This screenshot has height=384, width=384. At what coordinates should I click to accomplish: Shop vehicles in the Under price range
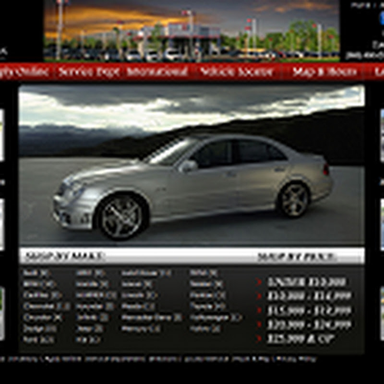(x=307, y=282)
